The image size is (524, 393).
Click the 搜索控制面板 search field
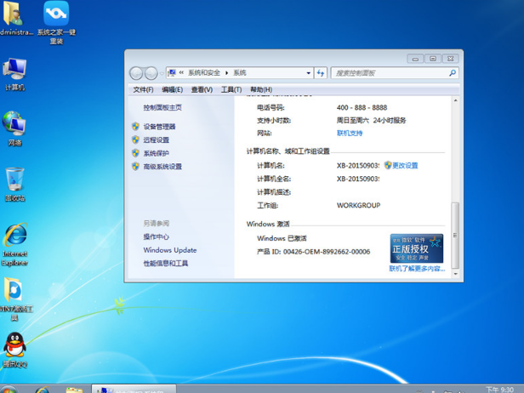pos(387,73)
